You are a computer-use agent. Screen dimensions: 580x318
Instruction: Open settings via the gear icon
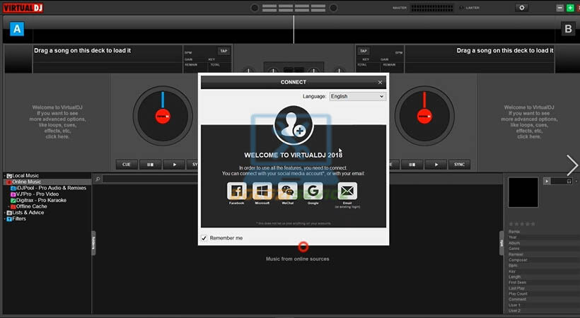click(x=522, y=8)
